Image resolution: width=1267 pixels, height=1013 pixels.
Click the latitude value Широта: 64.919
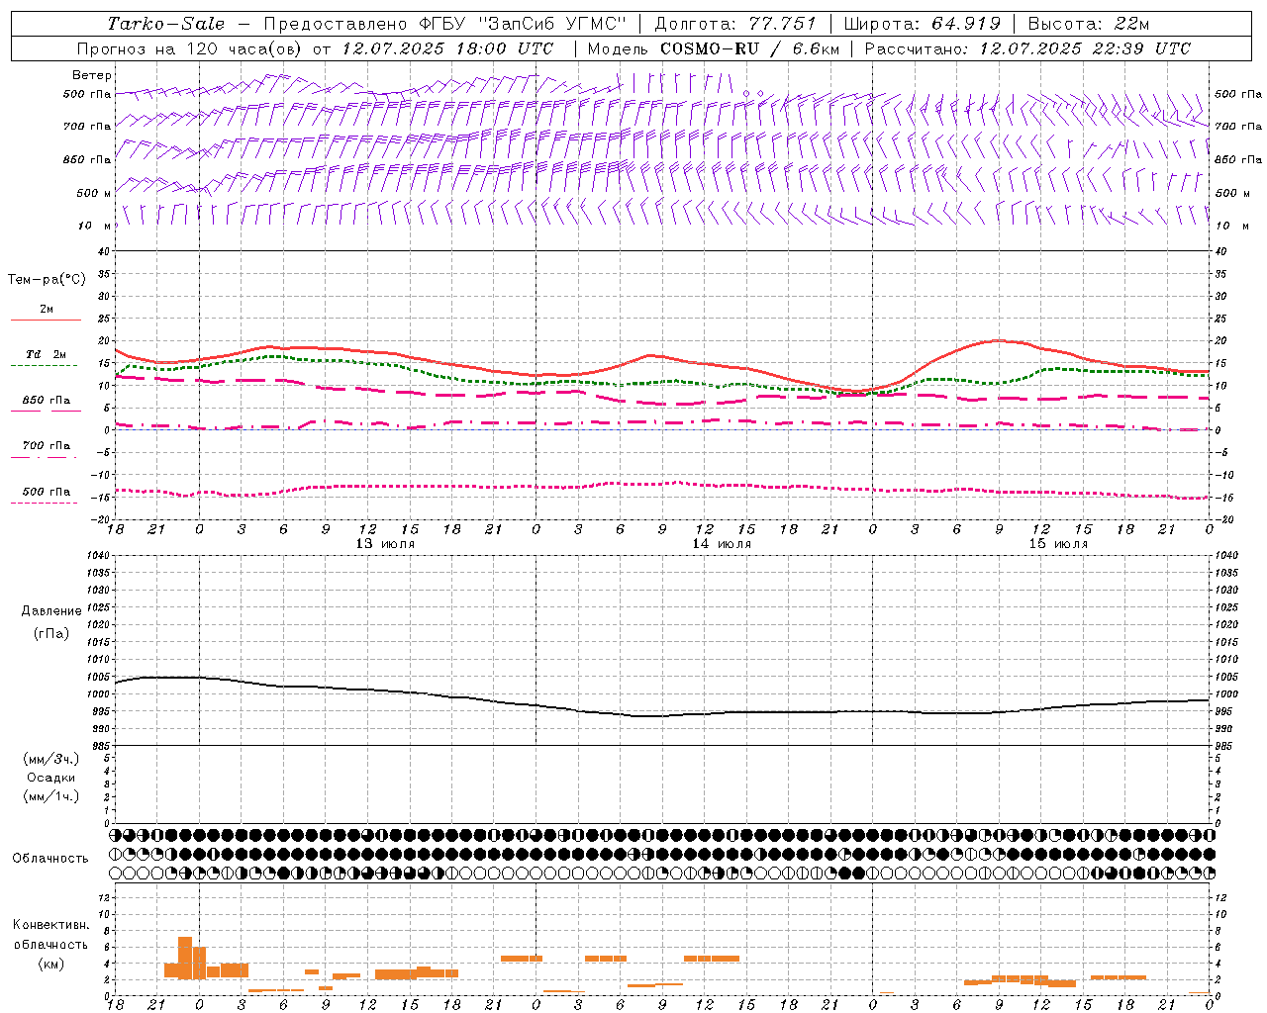click(x=923, y=24)
